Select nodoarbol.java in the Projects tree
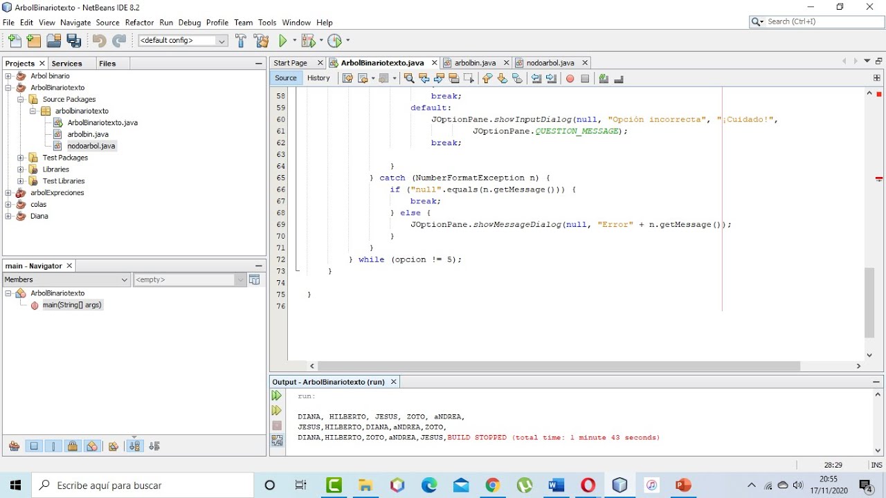This screenshot has width=886, height=498. click(x=91, y=146)
